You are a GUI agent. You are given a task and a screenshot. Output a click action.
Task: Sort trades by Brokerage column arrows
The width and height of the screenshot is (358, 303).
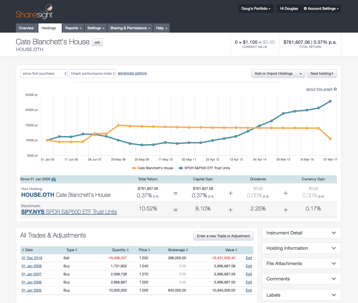(x=187, y=250)
